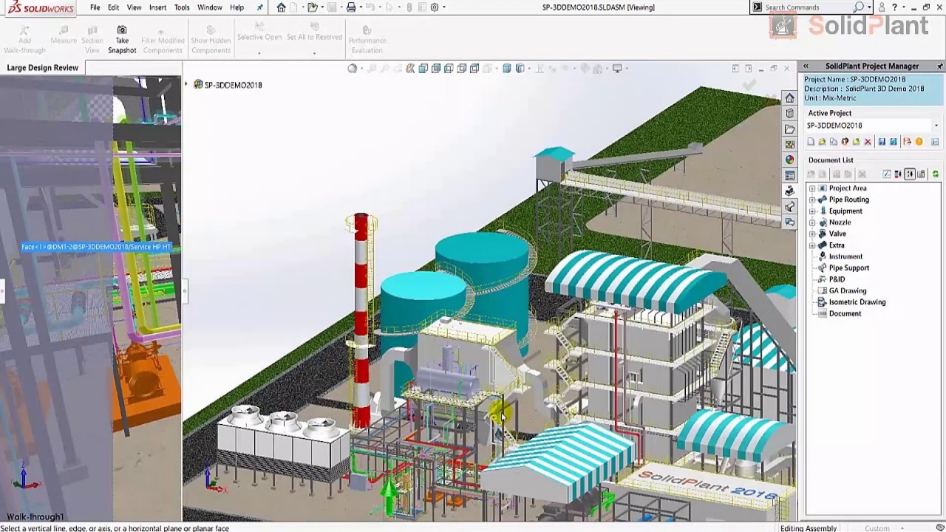Toggle the menu bar pin icon
The image size is (946, 532).
click(x=259, y=7)
